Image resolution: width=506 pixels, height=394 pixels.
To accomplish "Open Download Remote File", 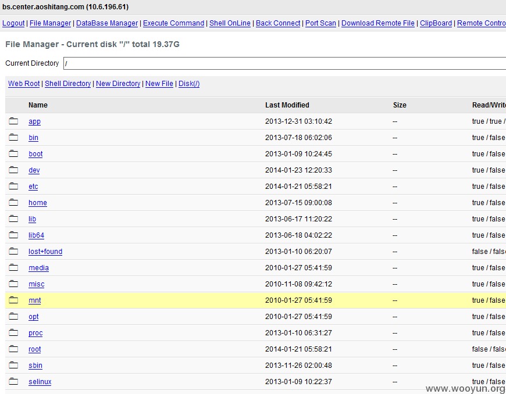I will [x=378, y=23].
